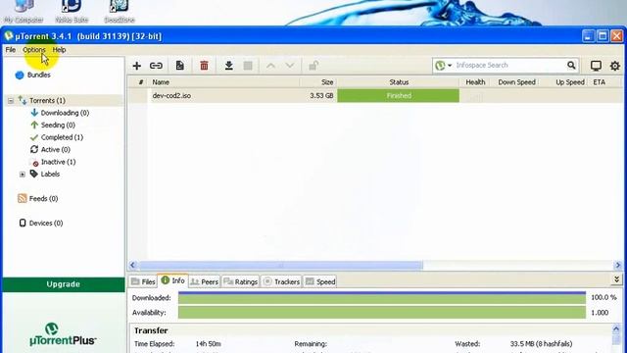Select the dev-cod2.iso torrent row

375,96
